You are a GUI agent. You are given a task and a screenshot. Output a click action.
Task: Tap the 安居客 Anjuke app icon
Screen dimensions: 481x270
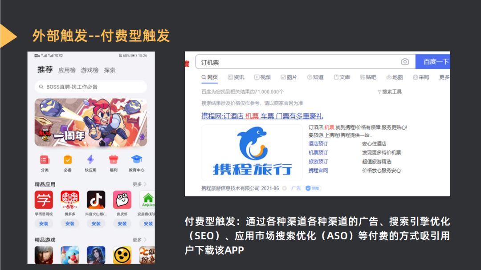[x=147, y=200]
